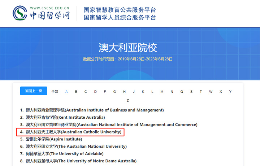Image resolution: width=260 pixels, height=166 pixels.
Task: Open Kent Institute Australia entry
Action: tap(65, 117)
